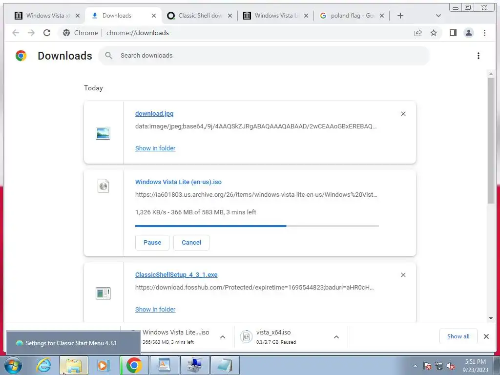Click the Action Center flag tray icon
This screenshot has width=500, height=375.
tap(427, 366)
